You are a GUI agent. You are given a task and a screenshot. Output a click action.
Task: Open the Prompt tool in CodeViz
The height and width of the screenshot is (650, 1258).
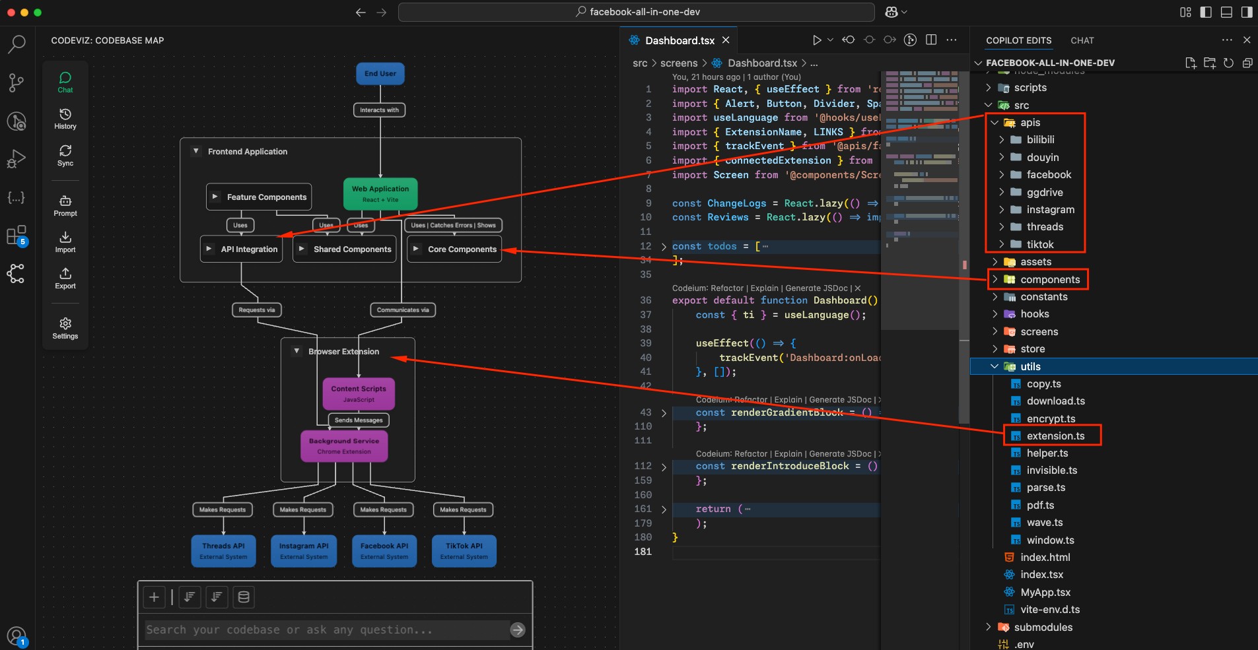[x=65, y=206]
